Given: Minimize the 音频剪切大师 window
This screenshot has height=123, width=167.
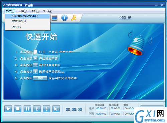Looking at the screenshot, I should point(156,5).
